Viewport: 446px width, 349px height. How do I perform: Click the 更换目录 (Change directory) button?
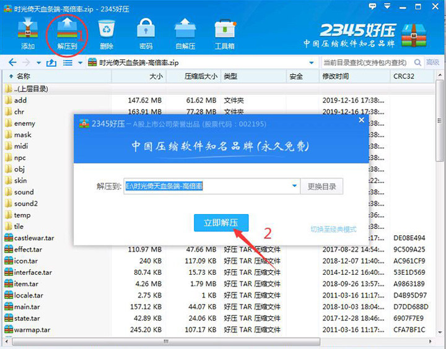(321, 186)
